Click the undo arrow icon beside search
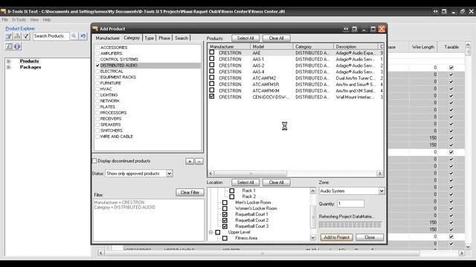This screenshot has height=267, width=476. tap(83, 36)
